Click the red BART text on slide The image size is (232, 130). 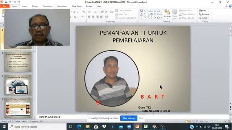pos(153,97)
